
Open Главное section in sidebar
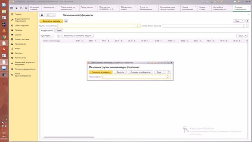(x=18, y=14)
